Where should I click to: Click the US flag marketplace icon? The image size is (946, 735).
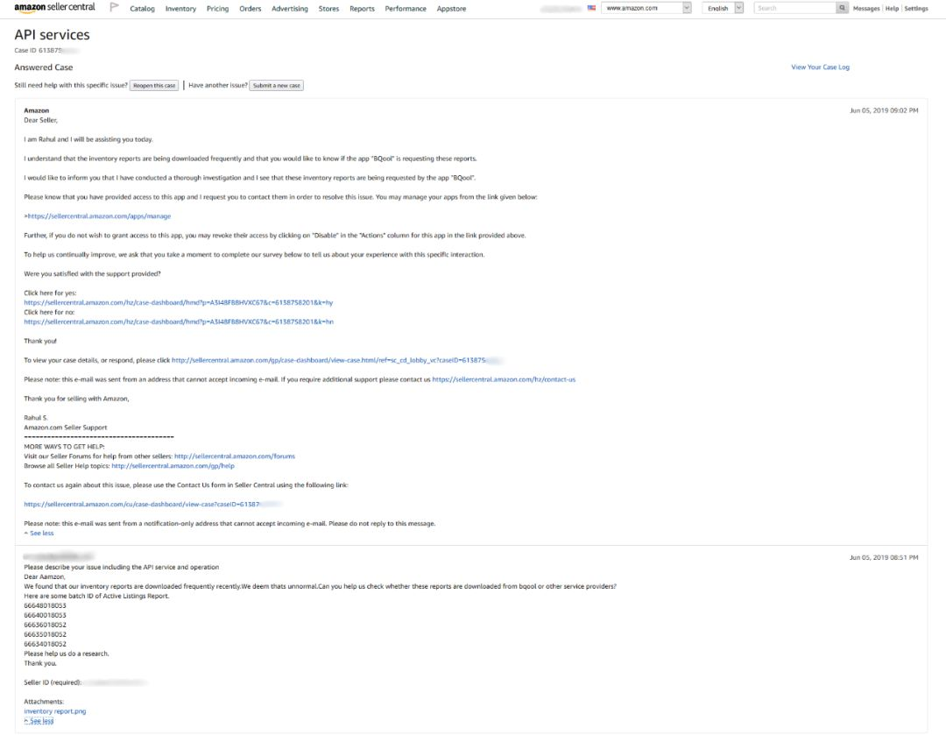591,8
